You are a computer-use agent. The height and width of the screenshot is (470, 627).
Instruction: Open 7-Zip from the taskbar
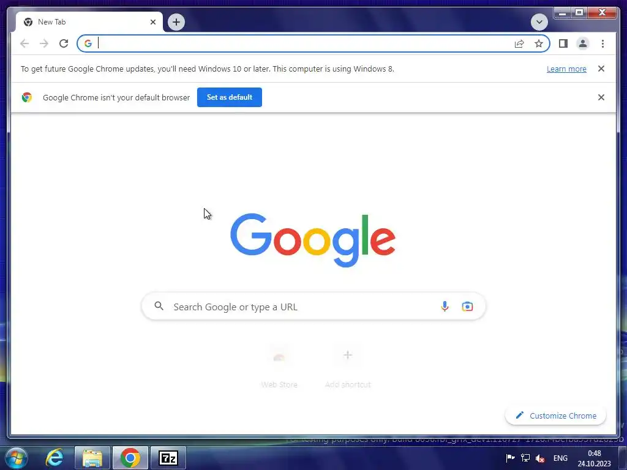point(168,458)
